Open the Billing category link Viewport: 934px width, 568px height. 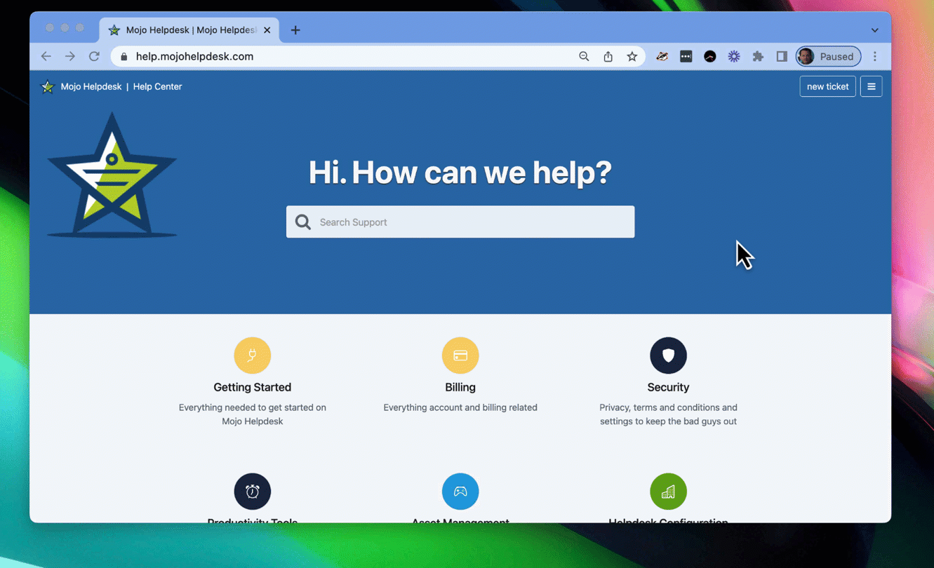460,387
